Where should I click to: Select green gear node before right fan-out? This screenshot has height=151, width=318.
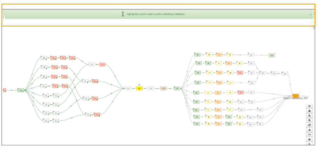point(177,88)
